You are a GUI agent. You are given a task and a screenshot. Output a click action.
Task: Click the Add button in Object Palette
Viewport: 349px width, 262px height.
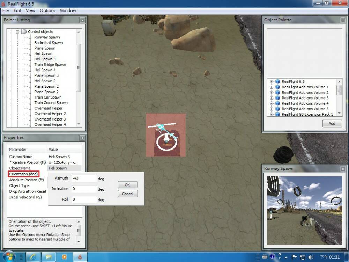(x=332, y=123)
